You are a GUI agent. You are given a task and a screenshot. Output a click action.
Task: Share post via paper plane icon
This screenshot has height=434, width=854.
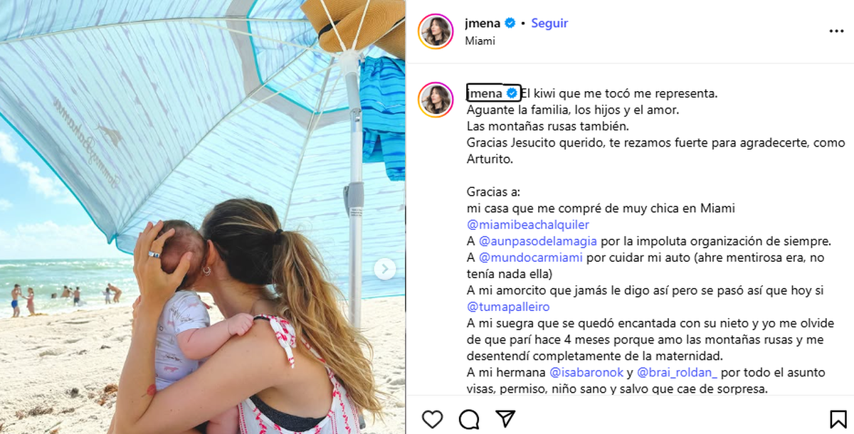505,418
